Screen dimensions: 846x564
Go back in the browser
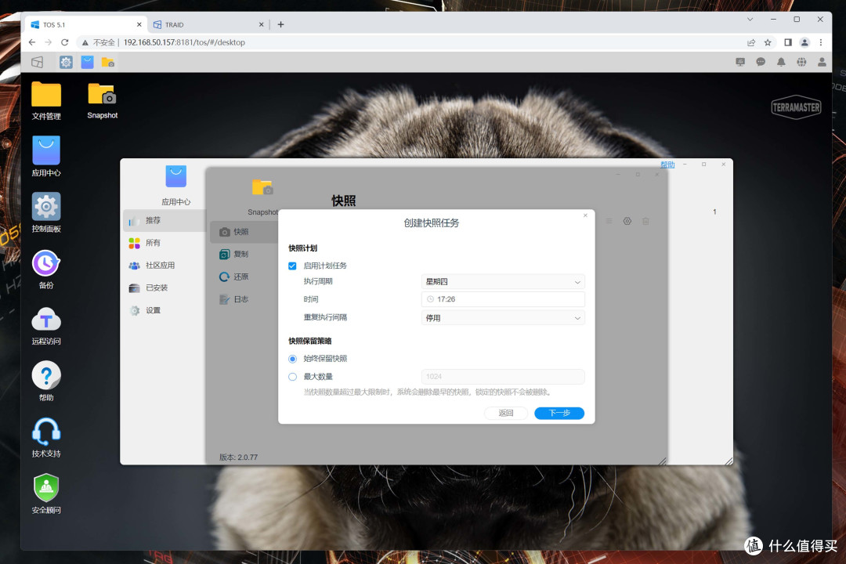point(32,42)
